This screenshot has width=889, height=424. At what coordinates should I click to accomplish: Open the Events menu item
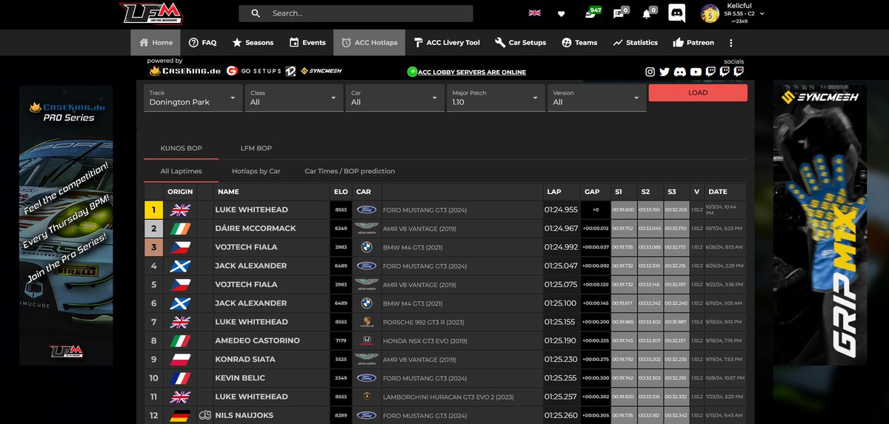[307, 43]
